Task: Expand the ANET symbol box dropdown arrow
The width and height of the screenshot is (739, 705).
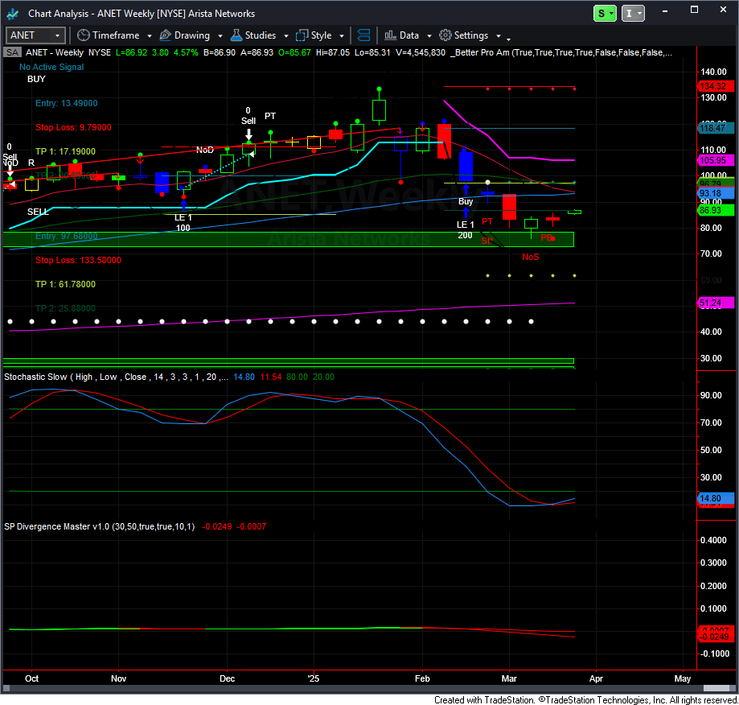Action: coord(58,35)
